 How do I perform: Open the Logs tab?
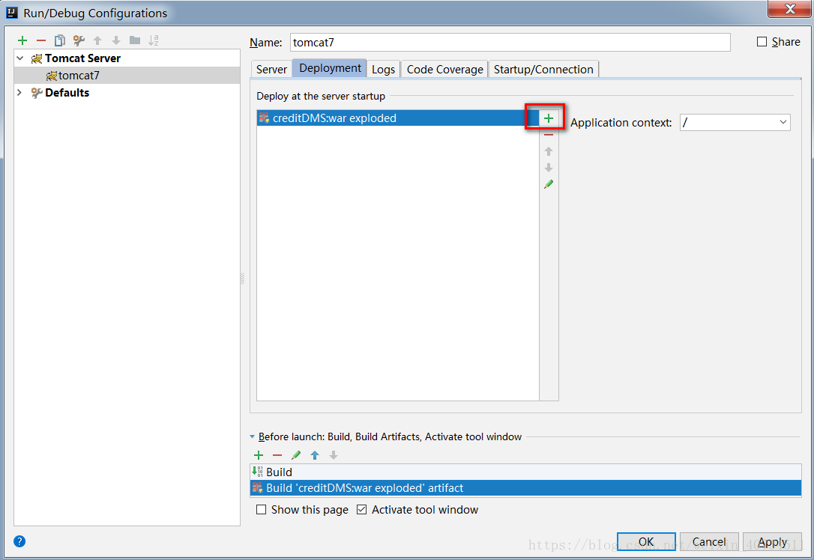[x=383, y=70]
